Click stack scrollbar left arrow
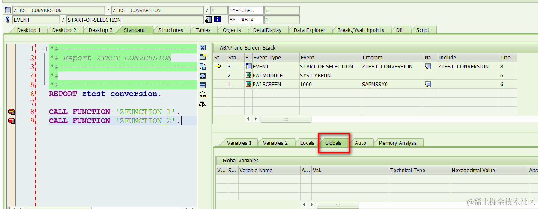 coord(248,119)
